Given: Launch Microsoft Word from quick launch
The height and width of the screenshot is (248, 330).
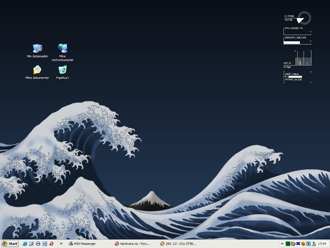Looking at the screenshot, I should pyautogui.click(x=45, y=244).
